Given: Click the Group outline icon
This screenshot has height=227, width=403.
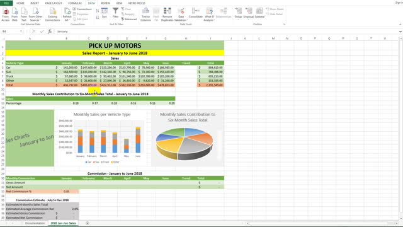Looking at the screenshot, I should pyautogui.click(x=238, y=13).
